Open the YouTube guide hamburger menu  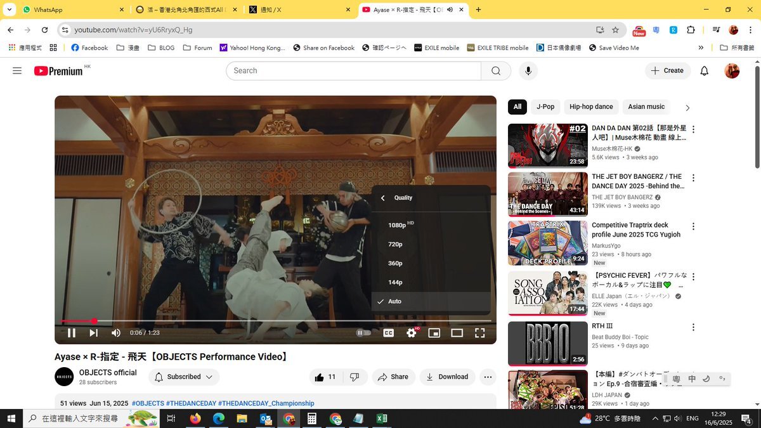[x=17, y=71]
